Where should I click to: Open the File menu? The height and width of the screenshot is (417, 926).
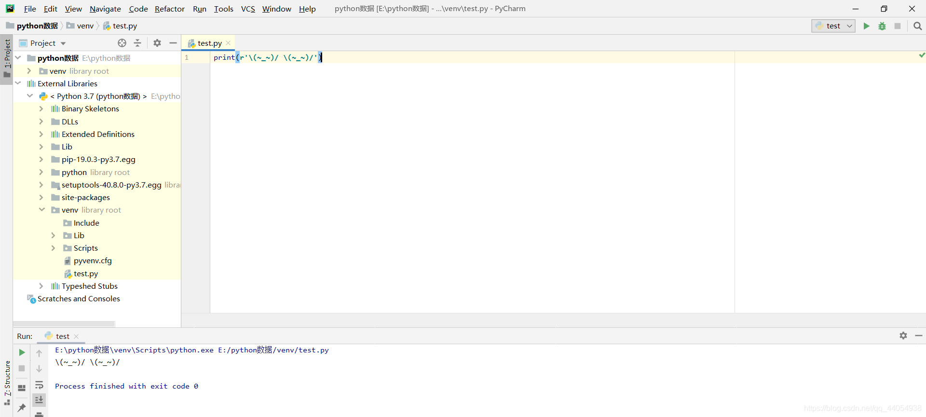click(30, 9)
